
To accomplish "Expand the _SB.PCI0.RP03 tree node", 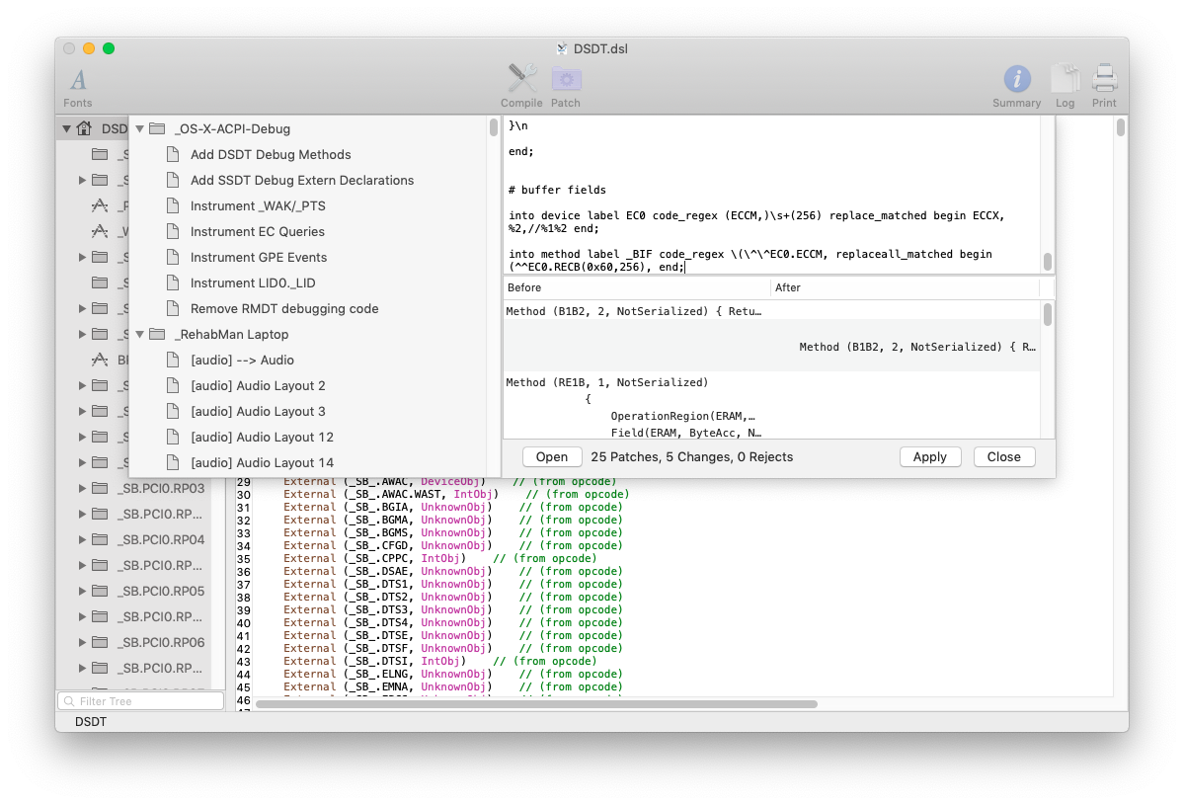I will pos(82,489).
